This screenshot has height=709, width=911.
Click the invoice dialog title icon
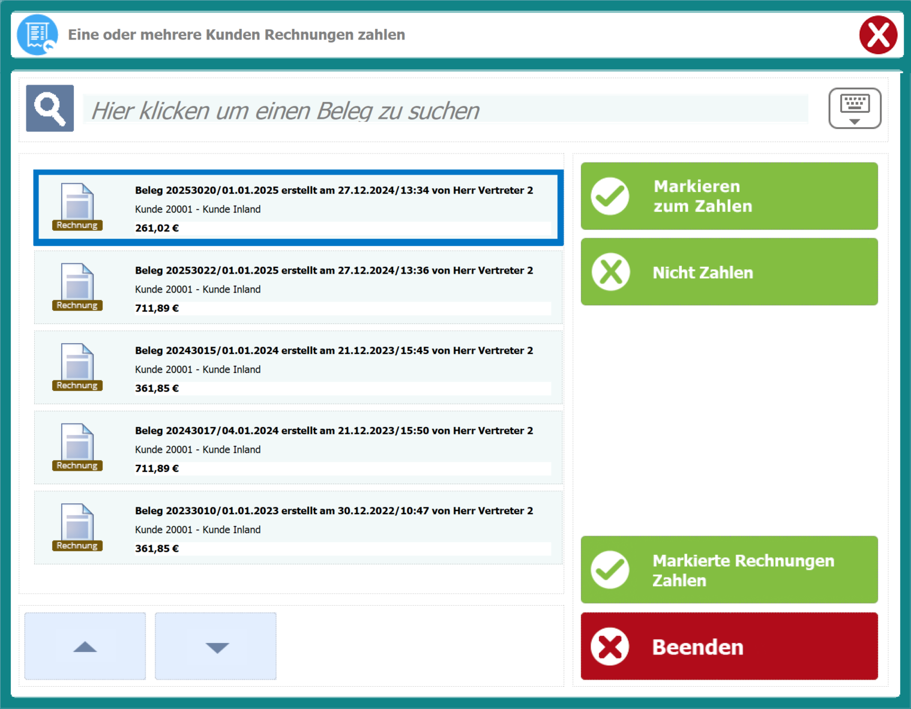37,35
